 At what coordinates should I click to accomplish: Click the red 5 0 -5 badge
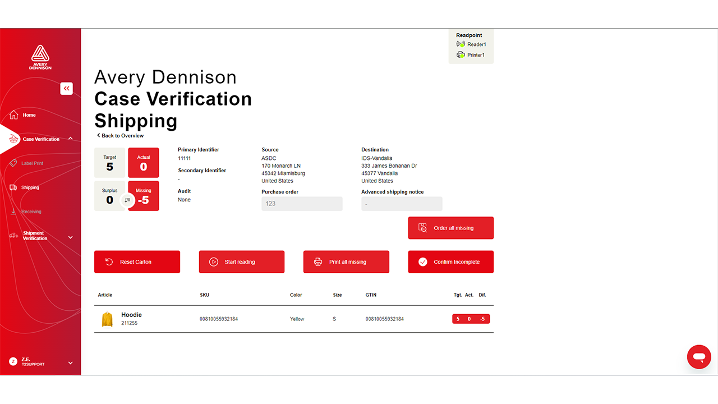(x=471, y=319)
